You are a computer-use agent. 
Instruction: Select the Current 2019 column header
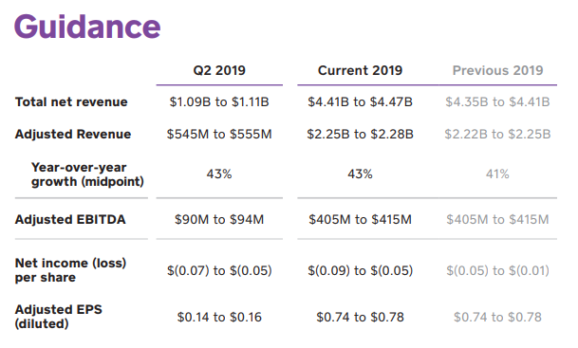coord(360,70)
